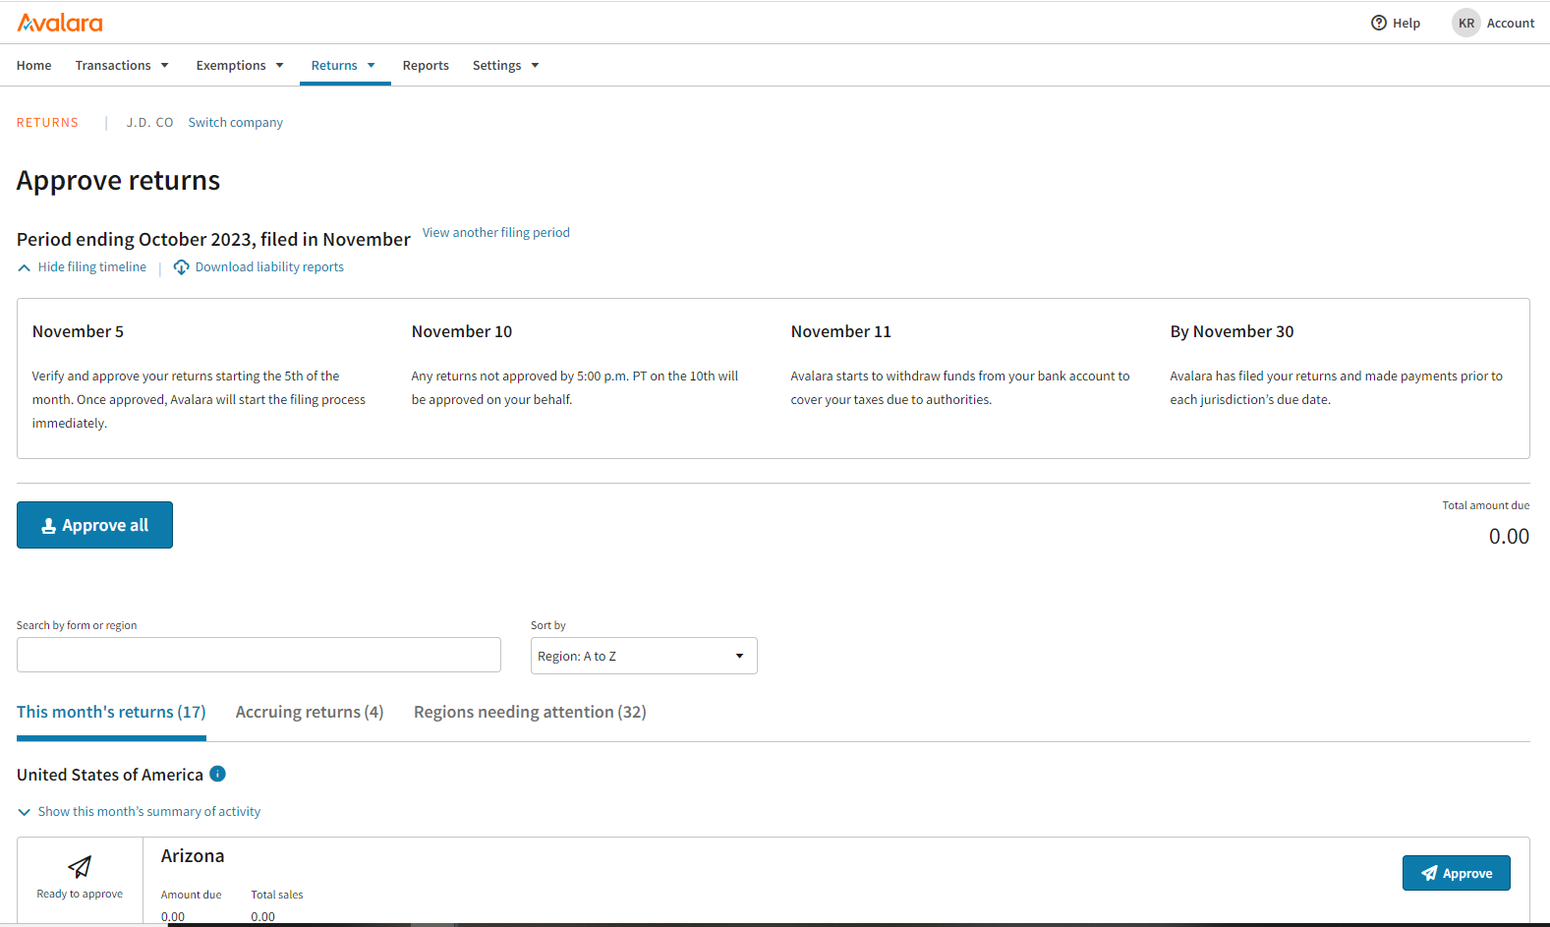Open the Sort by Region dropdown
The image size is (1550, 927).
pyautogui.click(x=643, y=656)
